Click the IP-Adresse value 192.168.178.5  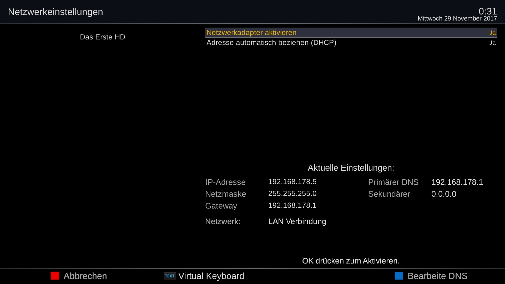pos(292,182)
